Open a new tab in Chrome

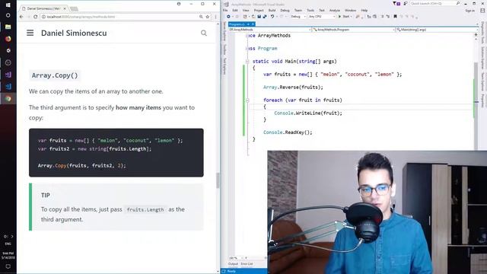(x=74, y=8)
